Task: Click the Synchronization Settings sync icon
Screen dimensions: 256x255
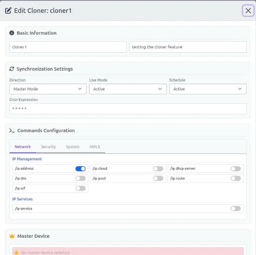Action: point(12,69)
